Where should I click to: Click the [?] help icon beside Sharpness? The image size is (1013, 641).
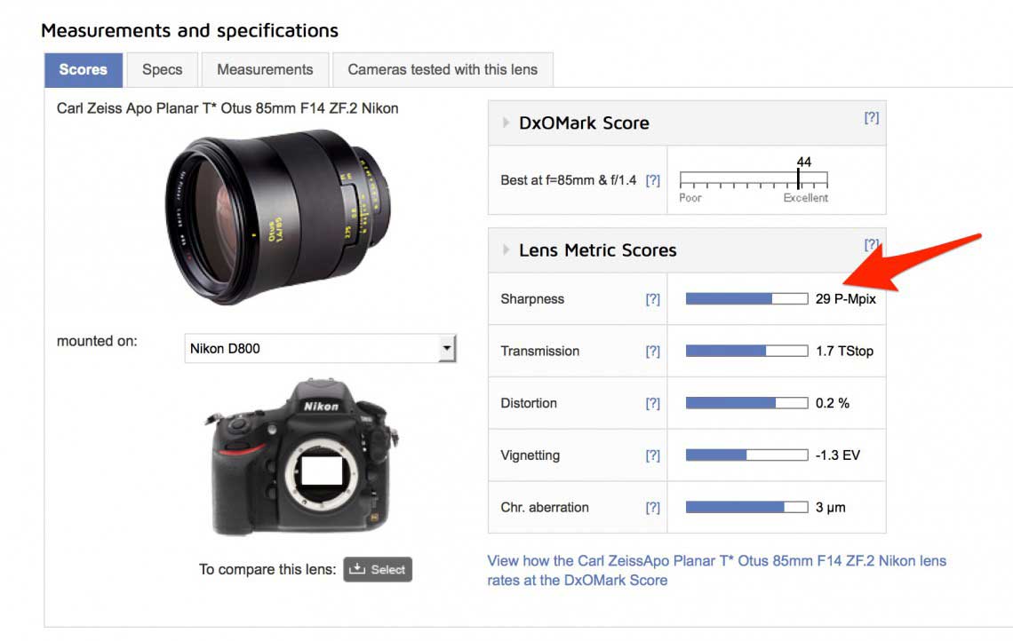652,299
